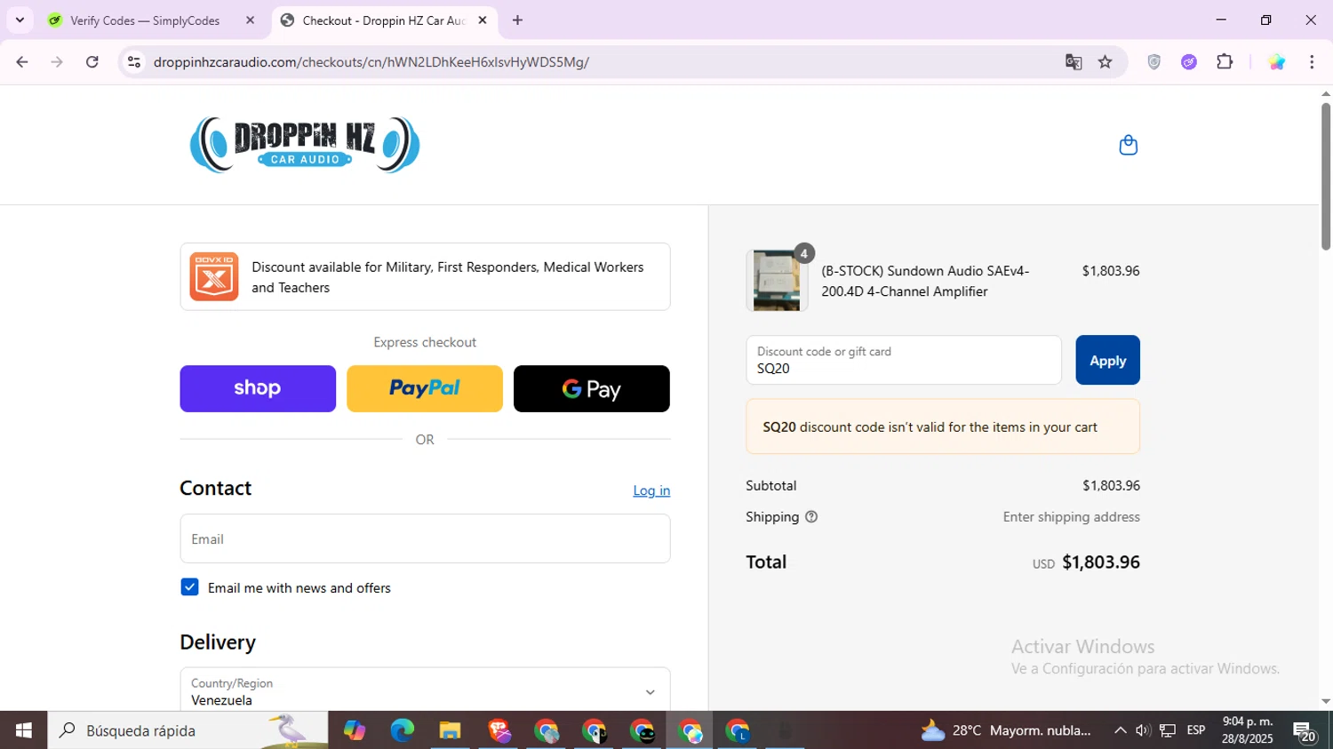Image resolution: width=1333 pixels, height=749 pixels.
Task: Open File Explorer from the taskbar
Action: pos(450,730)
